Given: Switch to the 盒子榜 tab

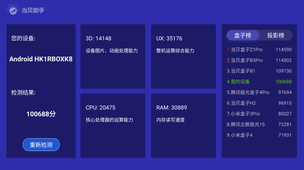Looking at the screenshot, I should click(x=243, y=35).
